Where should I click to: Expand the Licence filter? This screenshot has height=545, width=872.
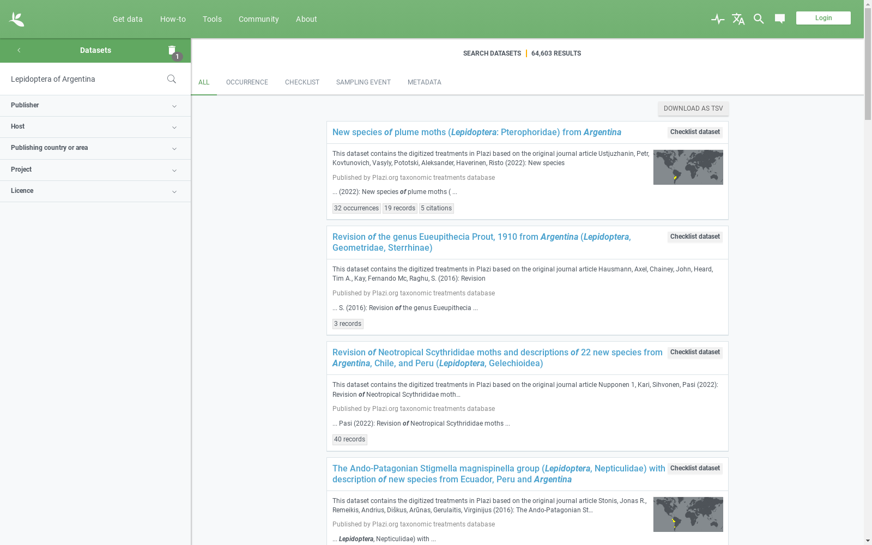pyautogui.click(x=95, y=191)
